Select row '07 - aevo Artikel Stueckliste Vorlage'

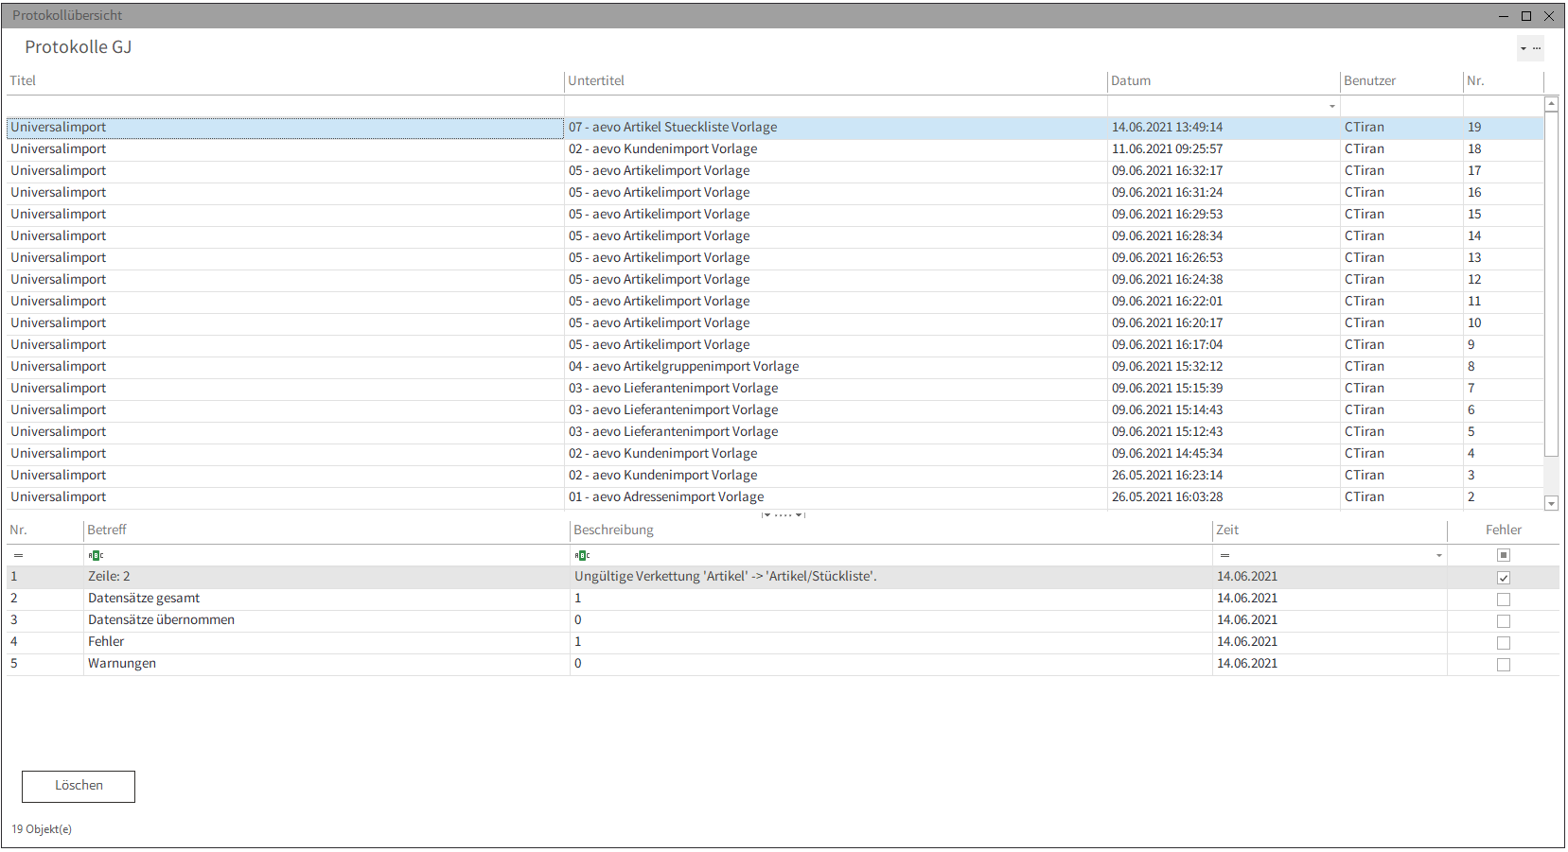(x=775, y=128)
